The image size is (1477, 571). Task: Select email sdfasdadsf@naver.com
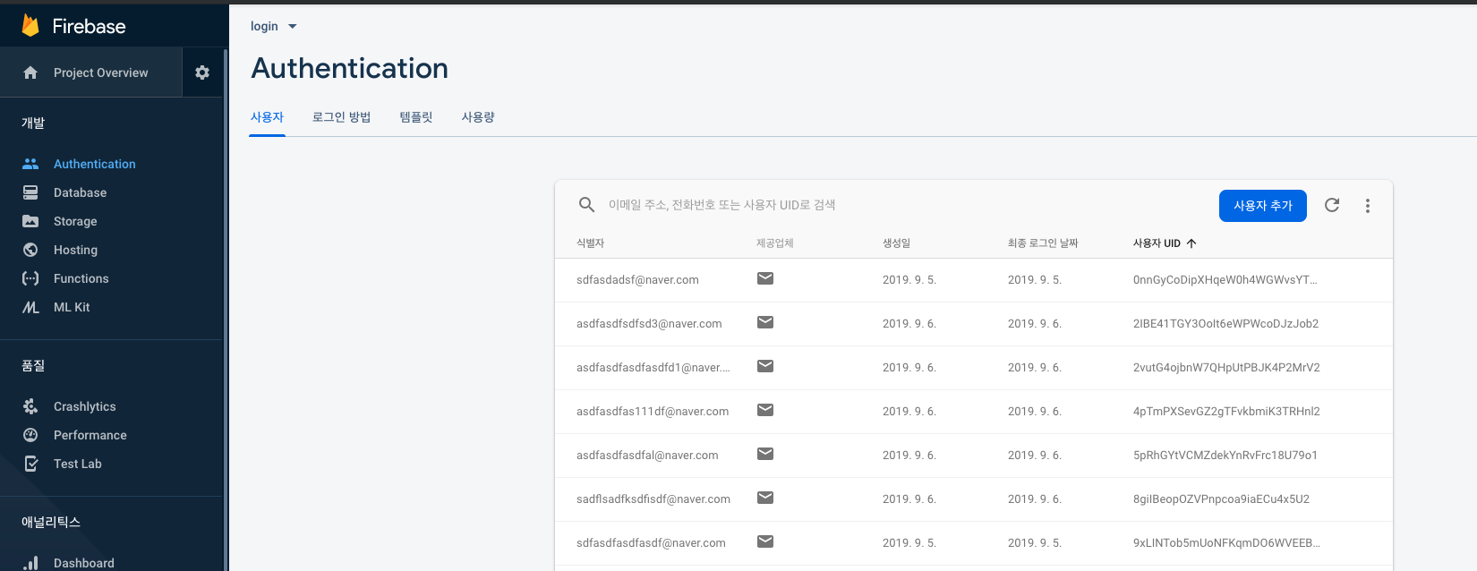[637, 280]
